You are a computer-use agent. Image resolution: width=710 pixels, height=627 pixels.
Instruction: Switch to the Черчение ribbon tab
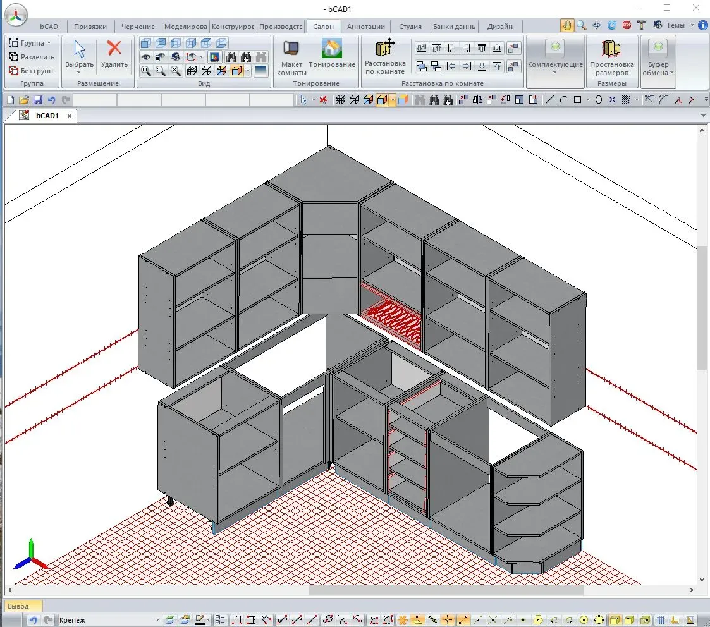[x=138, y=27]
